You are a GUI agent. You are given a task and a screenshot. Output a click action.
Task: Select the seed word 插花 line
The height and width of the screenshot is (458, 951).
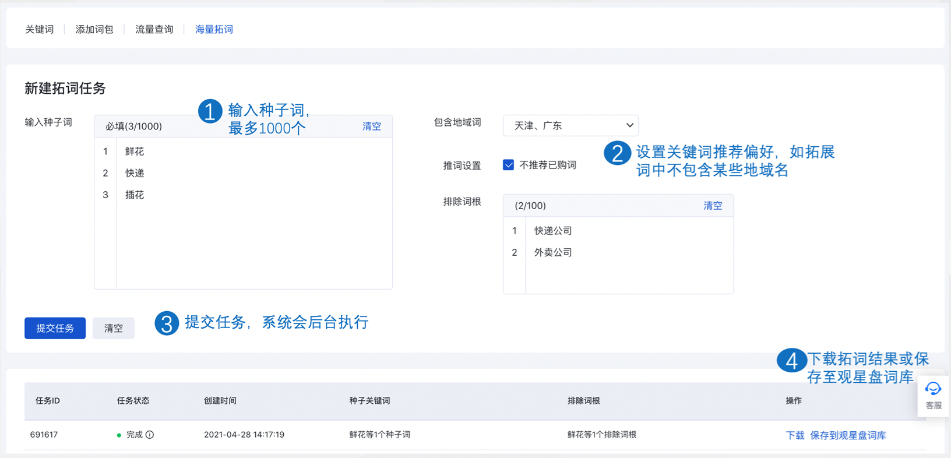tap(135, 195)
